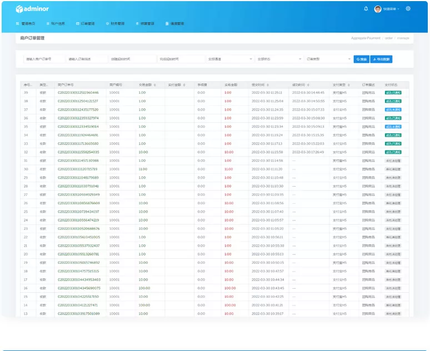This screenshot has width=430, height=351.
Task: Expand the 全部通道 channel dropdown
Action: coord(229,59)
